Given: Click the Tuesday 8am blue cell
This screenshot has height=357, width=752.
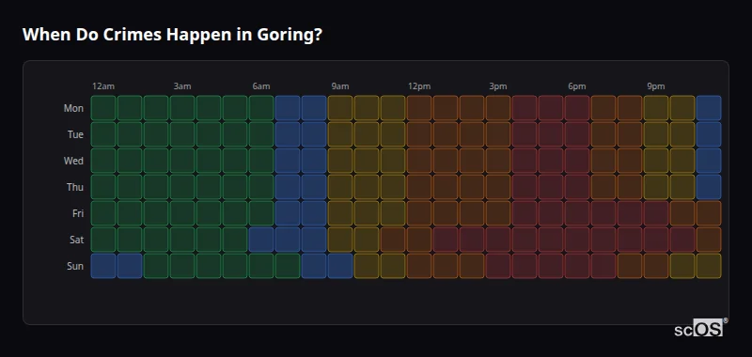Looking at the screenshot, I should coord(314,134).
